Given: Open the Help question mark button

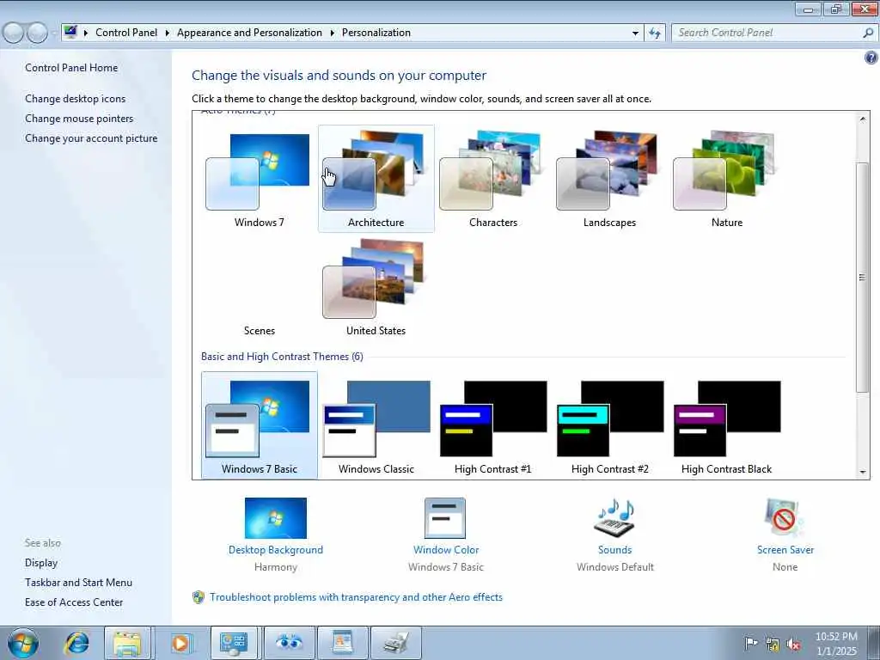Looking at the screenshot, I should pos(871,58).
